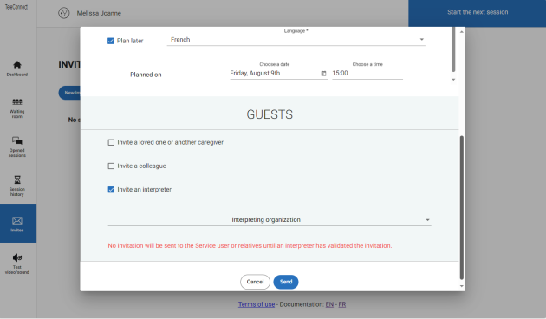Screen dimensions: 546x319
Task: Click the dialog's vertical scrollbar
Action: click(462, 207)
